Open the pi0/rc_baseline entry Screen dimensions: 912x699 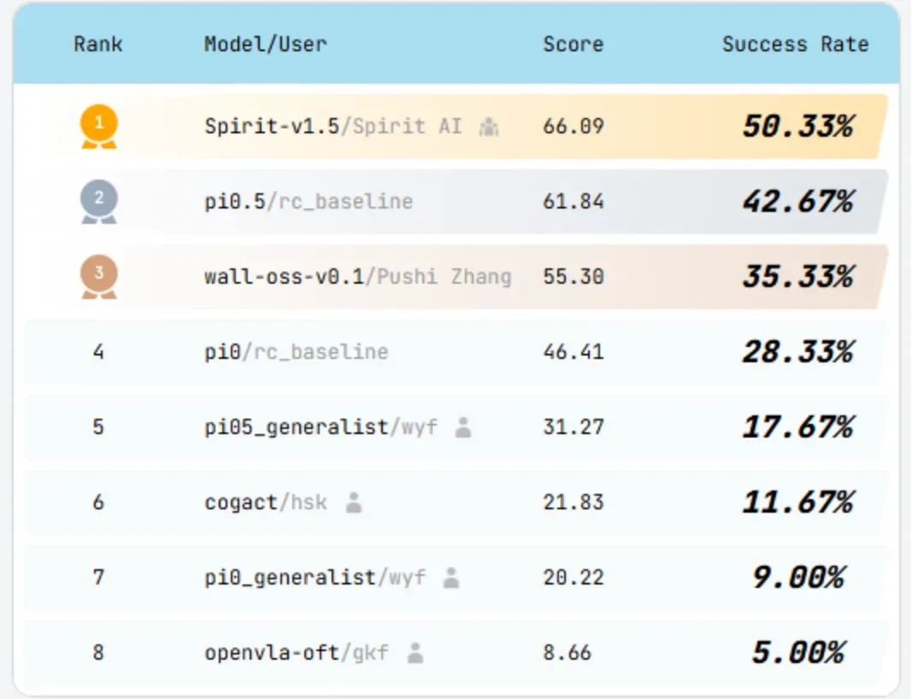tap(296, 352)
